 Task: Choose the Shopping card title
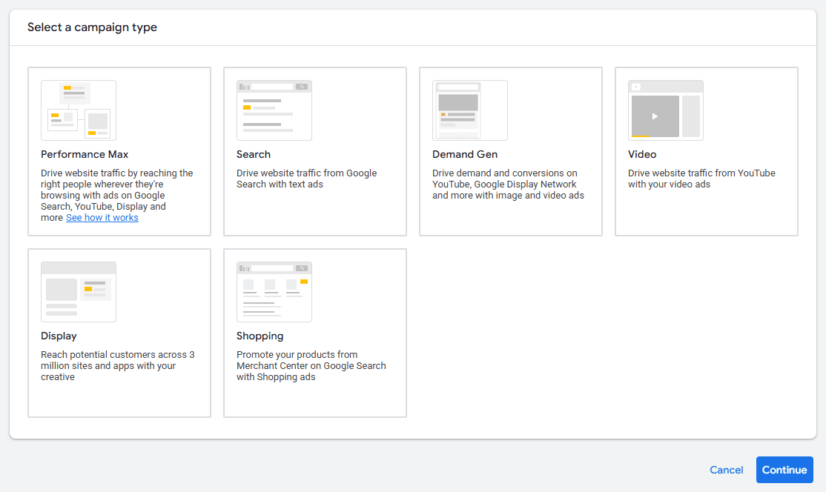[260, 336]
